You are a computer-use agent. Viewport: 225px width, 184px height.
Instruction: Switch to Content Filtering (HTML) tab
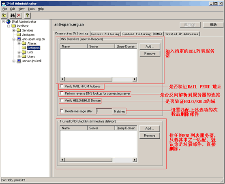click(x=142, y=34)
